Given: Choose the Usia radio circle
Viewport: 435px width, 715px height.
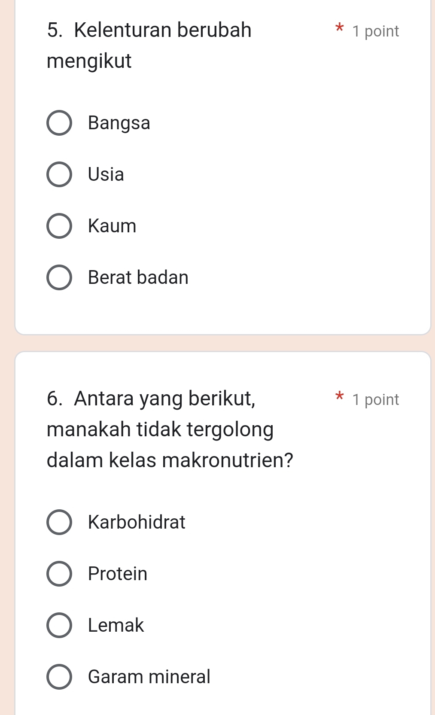Looking at the screenshot, I should click(x=59, y=174).
